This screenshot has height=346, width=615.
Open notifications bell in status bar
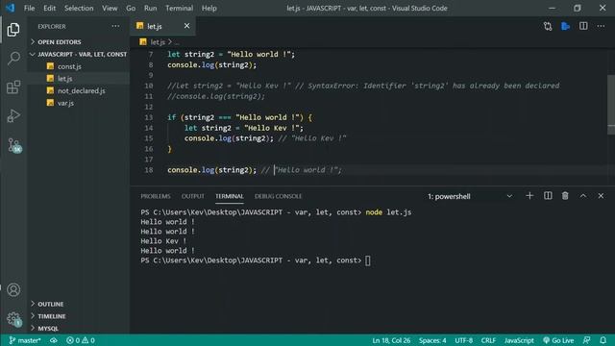pyautogui.click(x=603, y=340)
